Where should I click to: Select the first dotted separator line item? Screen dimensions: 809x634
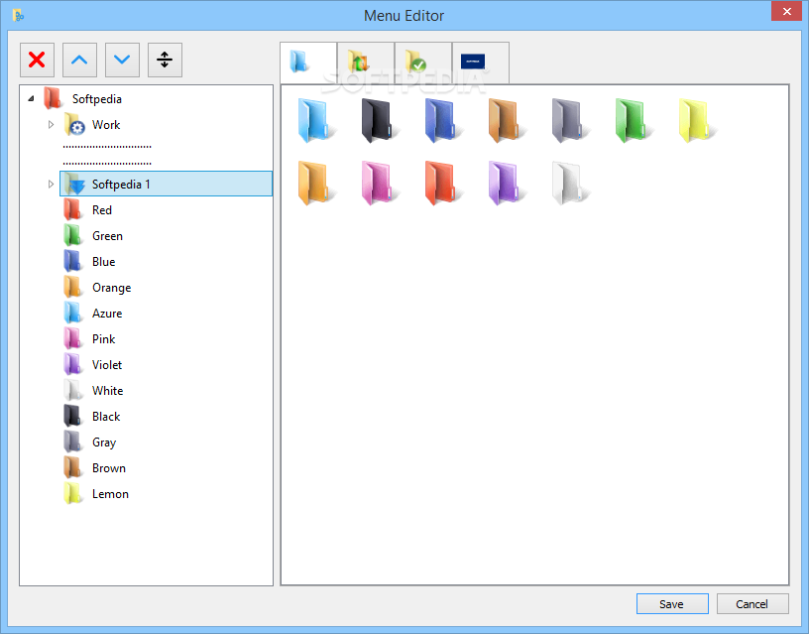coord(107,147)
